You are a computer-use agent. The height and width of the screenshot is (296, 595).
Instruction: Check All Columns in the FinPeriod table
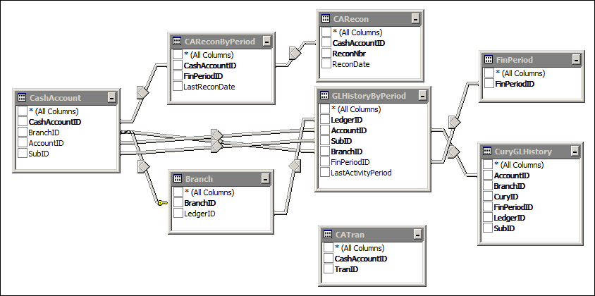[488, 73]
